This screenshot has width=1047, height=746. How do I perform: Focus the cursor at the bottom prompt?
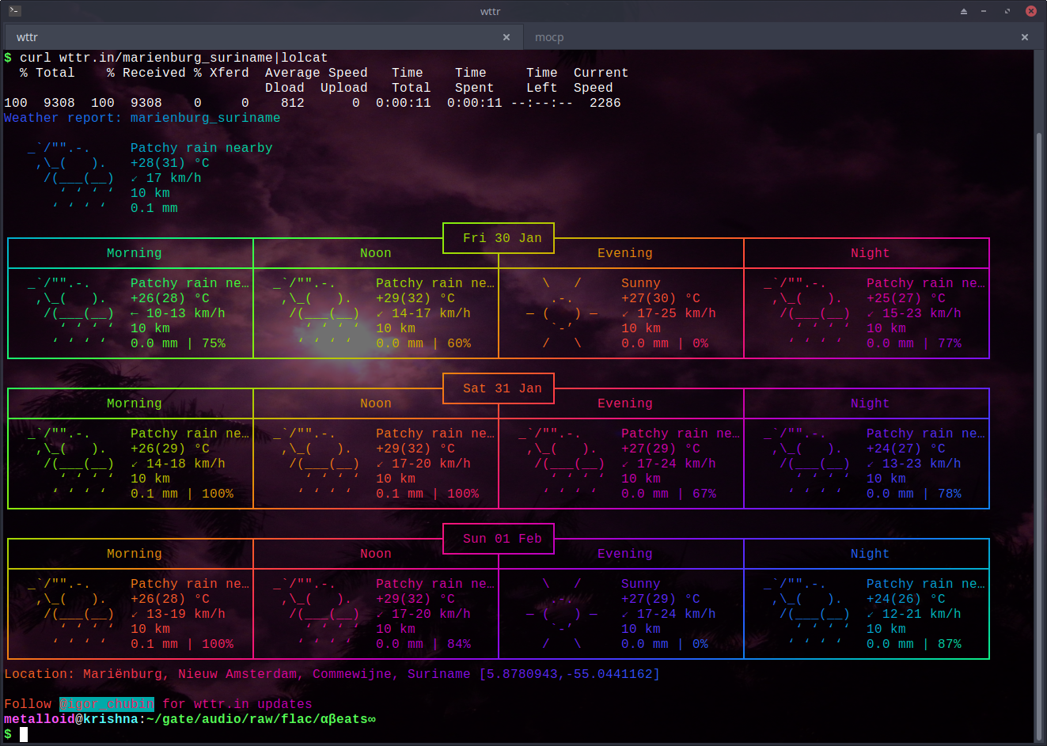click(x=24, y=734)
